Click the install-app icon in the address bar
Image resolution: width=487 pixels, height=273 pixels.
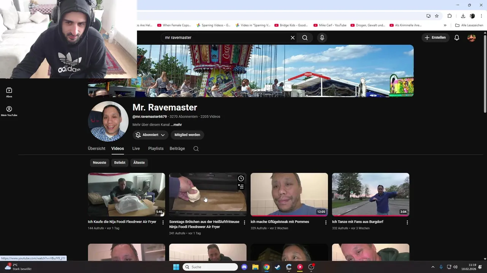[428, 16]
